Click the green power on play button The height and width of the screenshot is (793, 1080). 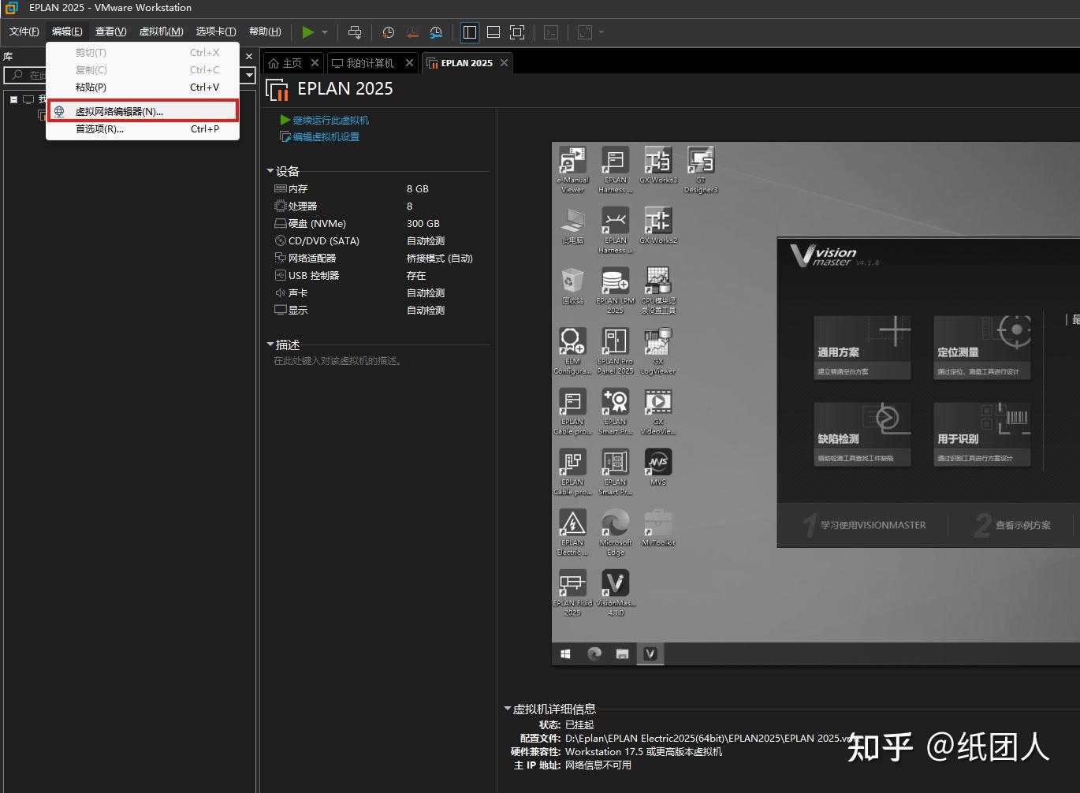[x=307, y=32]
